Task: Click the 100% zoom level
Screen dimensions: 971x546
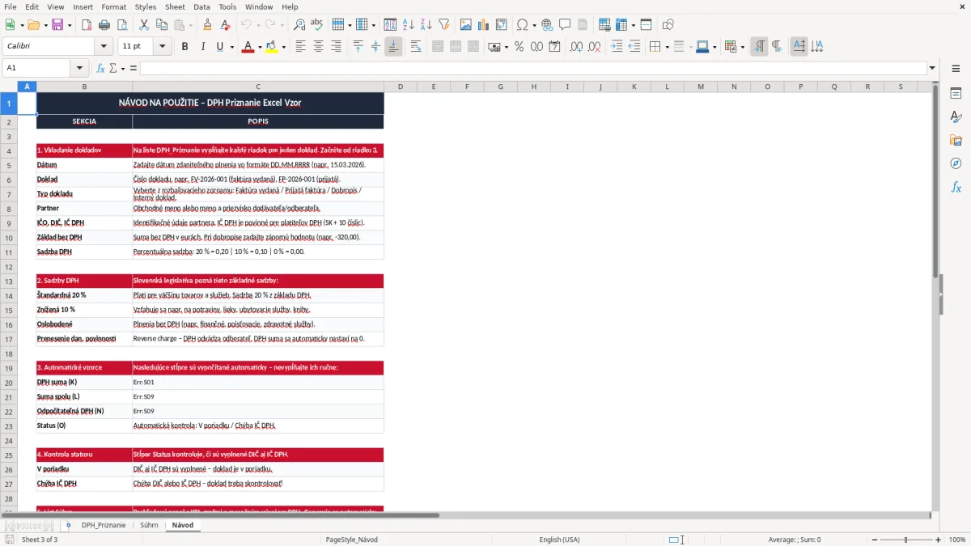Action: point(957,540)
